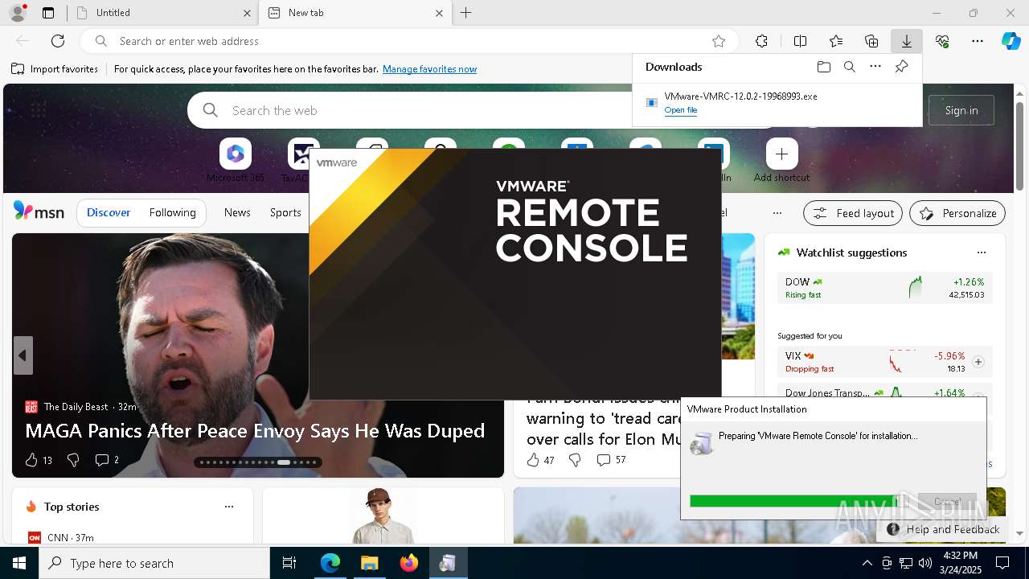Open File Explorer in taskbar
The width and height of the screenshot is (1029, 579).
(x=369, y=563)
